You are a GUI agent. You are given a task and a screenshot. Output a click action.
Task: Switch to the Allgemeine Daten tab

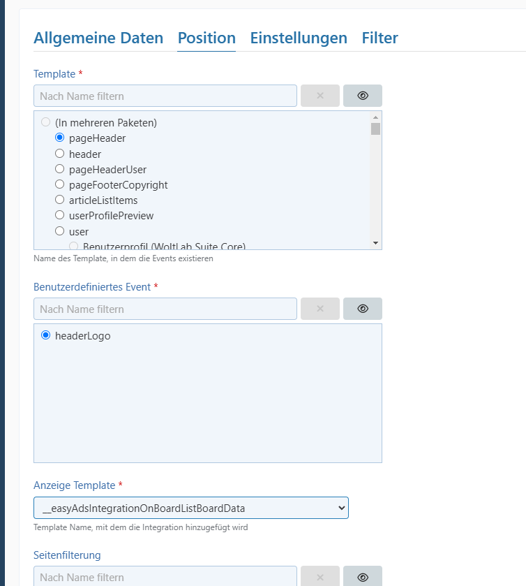coord(98,38)
